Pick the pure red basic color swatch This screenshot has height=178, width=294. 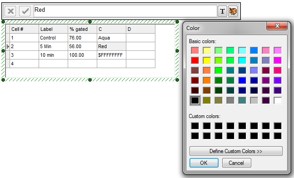[x=195, y=60]
